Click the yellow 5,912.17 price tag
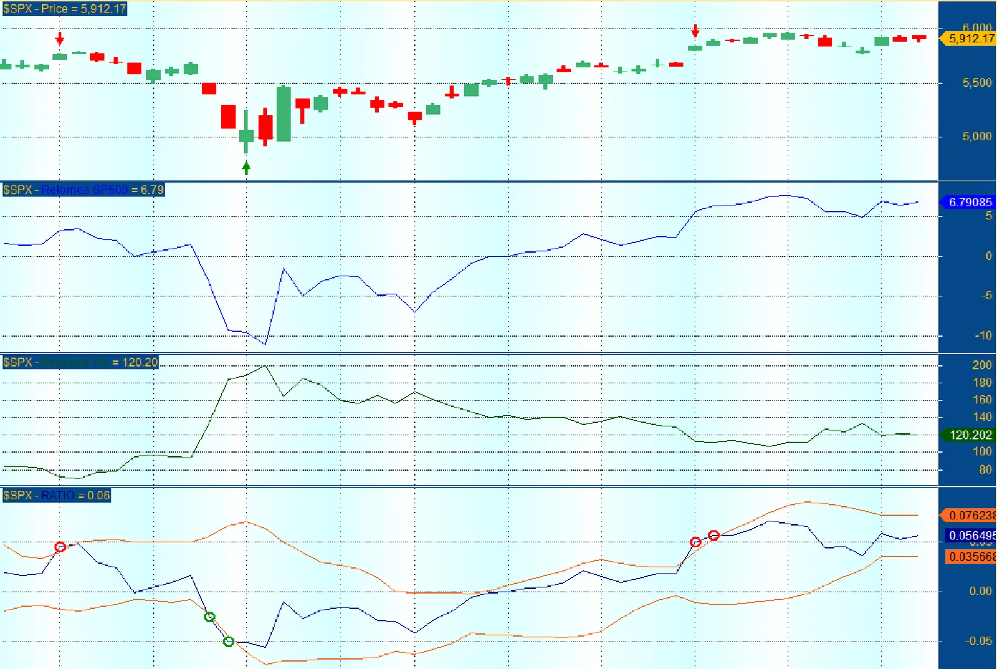 (969, 39)
